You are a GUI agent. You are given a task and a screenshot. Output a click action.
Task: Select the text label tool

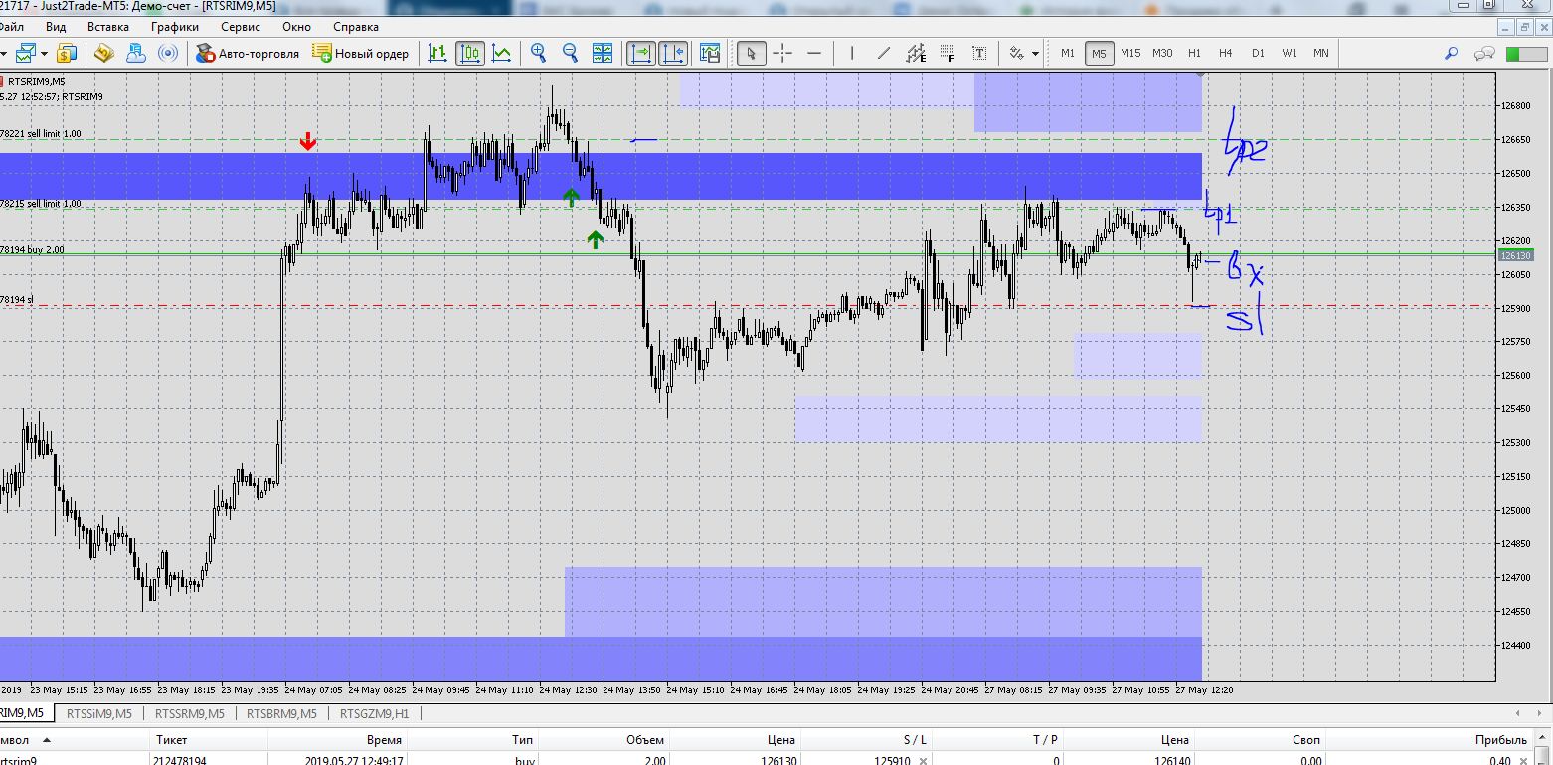[979, 53]
